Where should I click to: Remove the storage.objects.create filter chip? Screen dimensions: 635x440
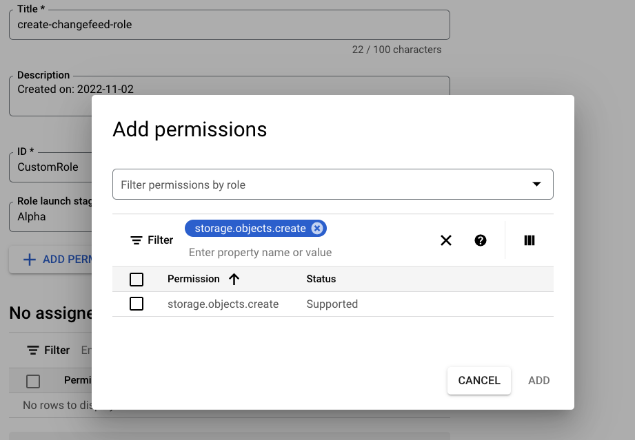tap(316, 228)
